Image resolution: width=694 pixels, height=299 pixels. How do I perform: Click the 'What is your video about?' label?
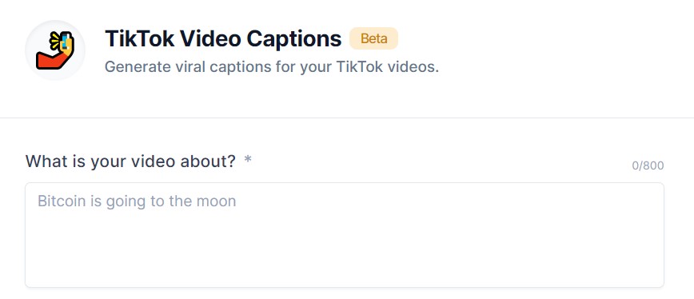(130, 161)
